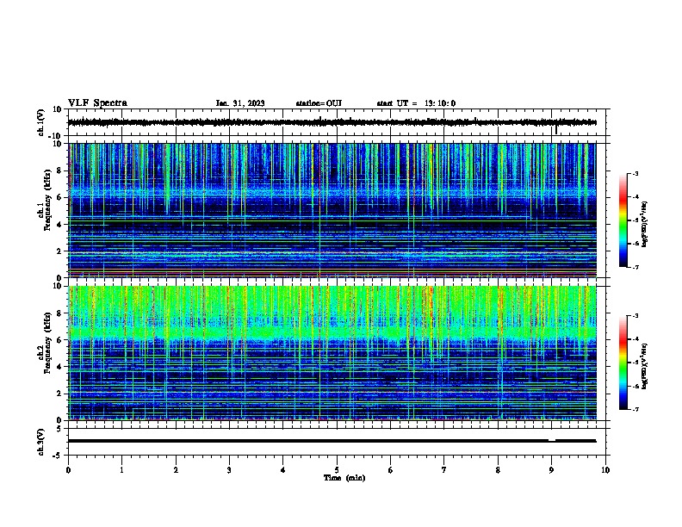Click the "5" tick on ch.3(V) axis
Image resolution: width=682 pixels, height=527 pixels.
(60, 429)
